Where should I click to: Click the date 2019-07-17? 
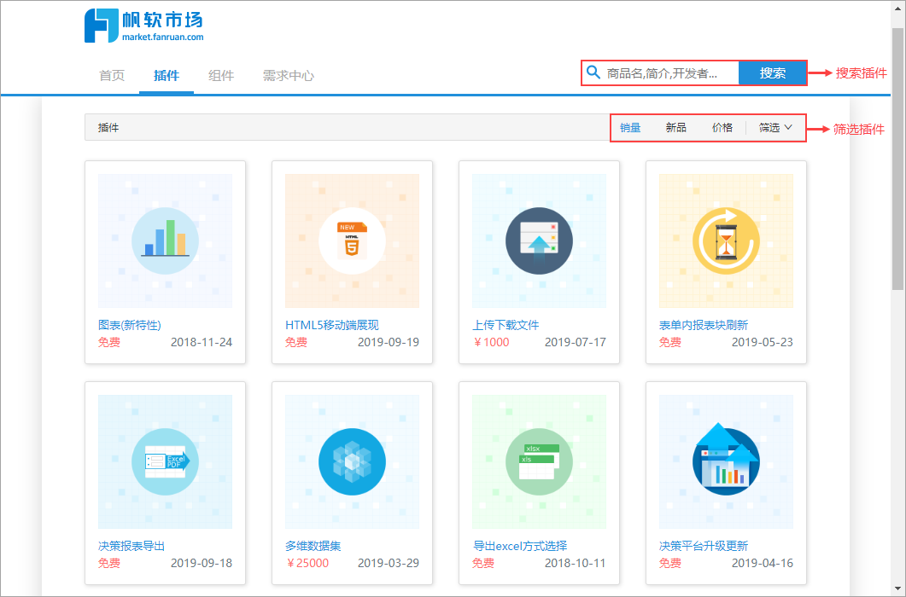click(x=576, y=342)
